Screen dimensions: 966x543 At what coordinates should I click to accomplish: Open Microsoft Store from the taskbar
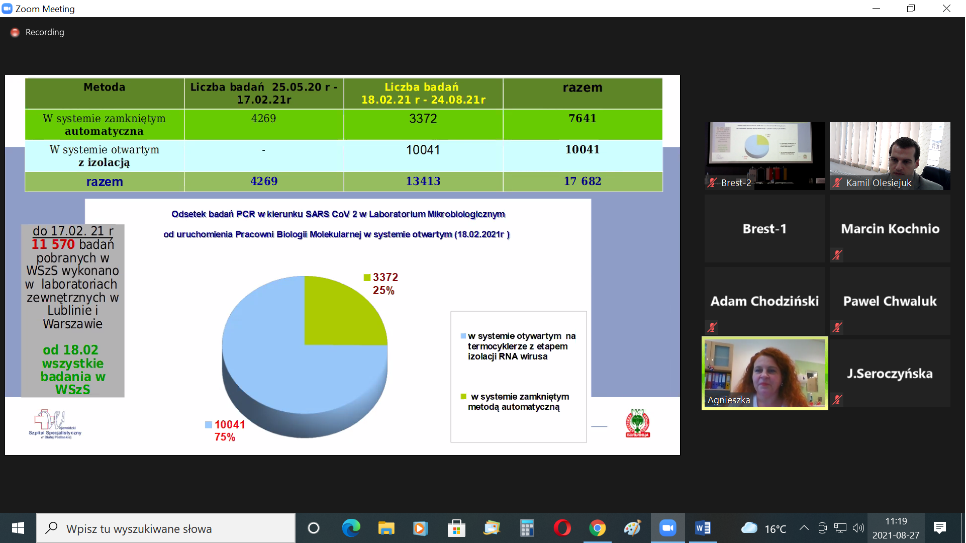coord(456,528)
